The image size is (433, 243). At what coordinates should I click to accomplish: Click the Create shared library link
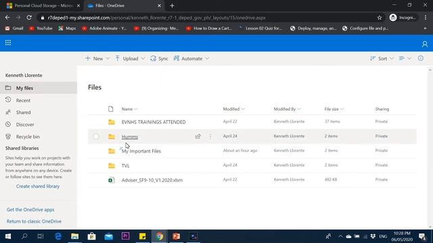click(38, 186)
